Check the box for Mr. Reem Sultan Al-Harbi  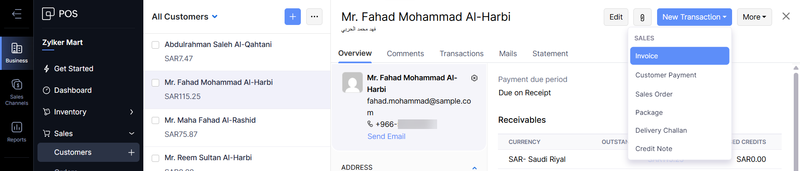pos(155,158)
